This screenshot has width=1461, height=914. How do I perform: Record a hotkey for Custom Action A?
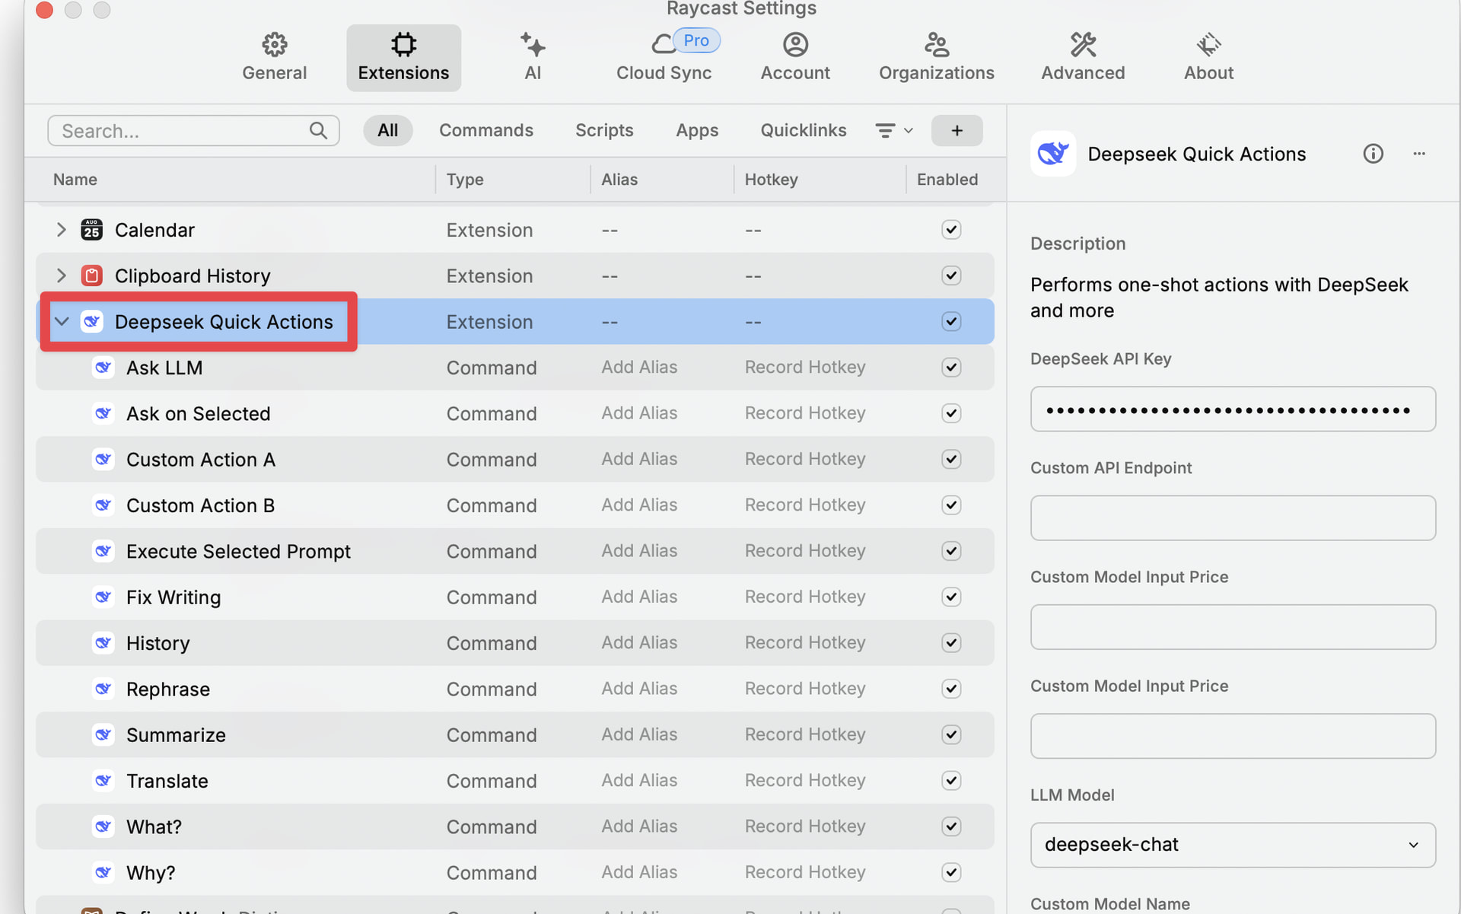point(805,459)
